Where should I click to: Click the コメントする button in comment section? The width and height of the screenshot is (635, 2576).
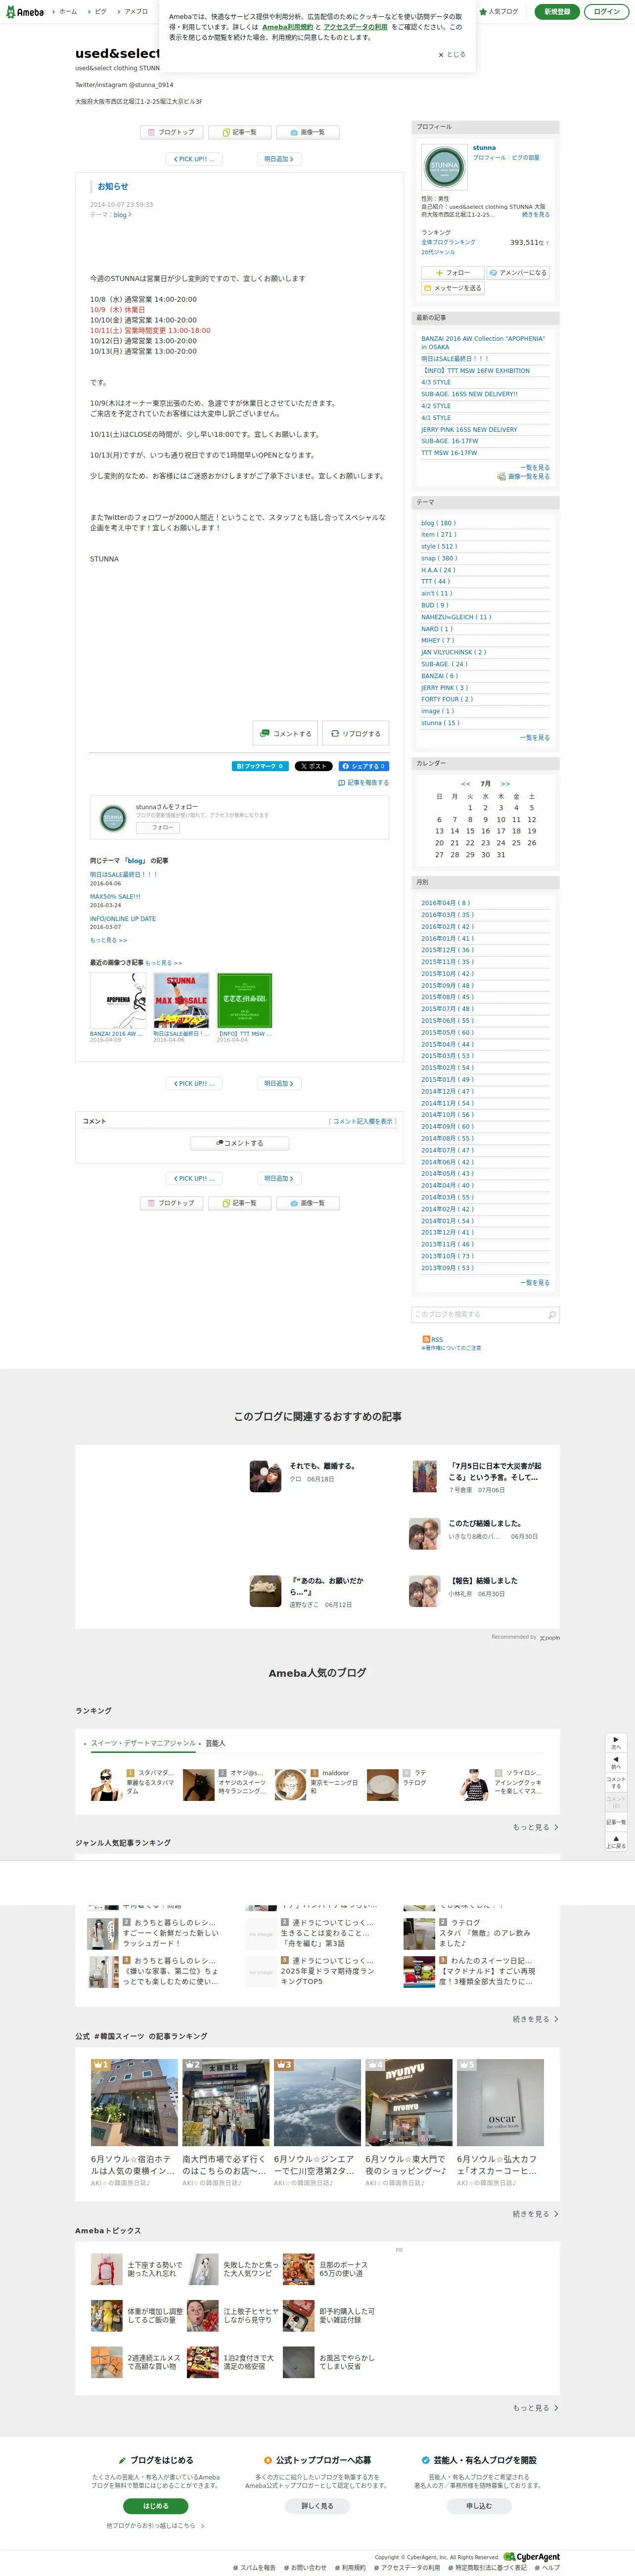click(240, 1143)
